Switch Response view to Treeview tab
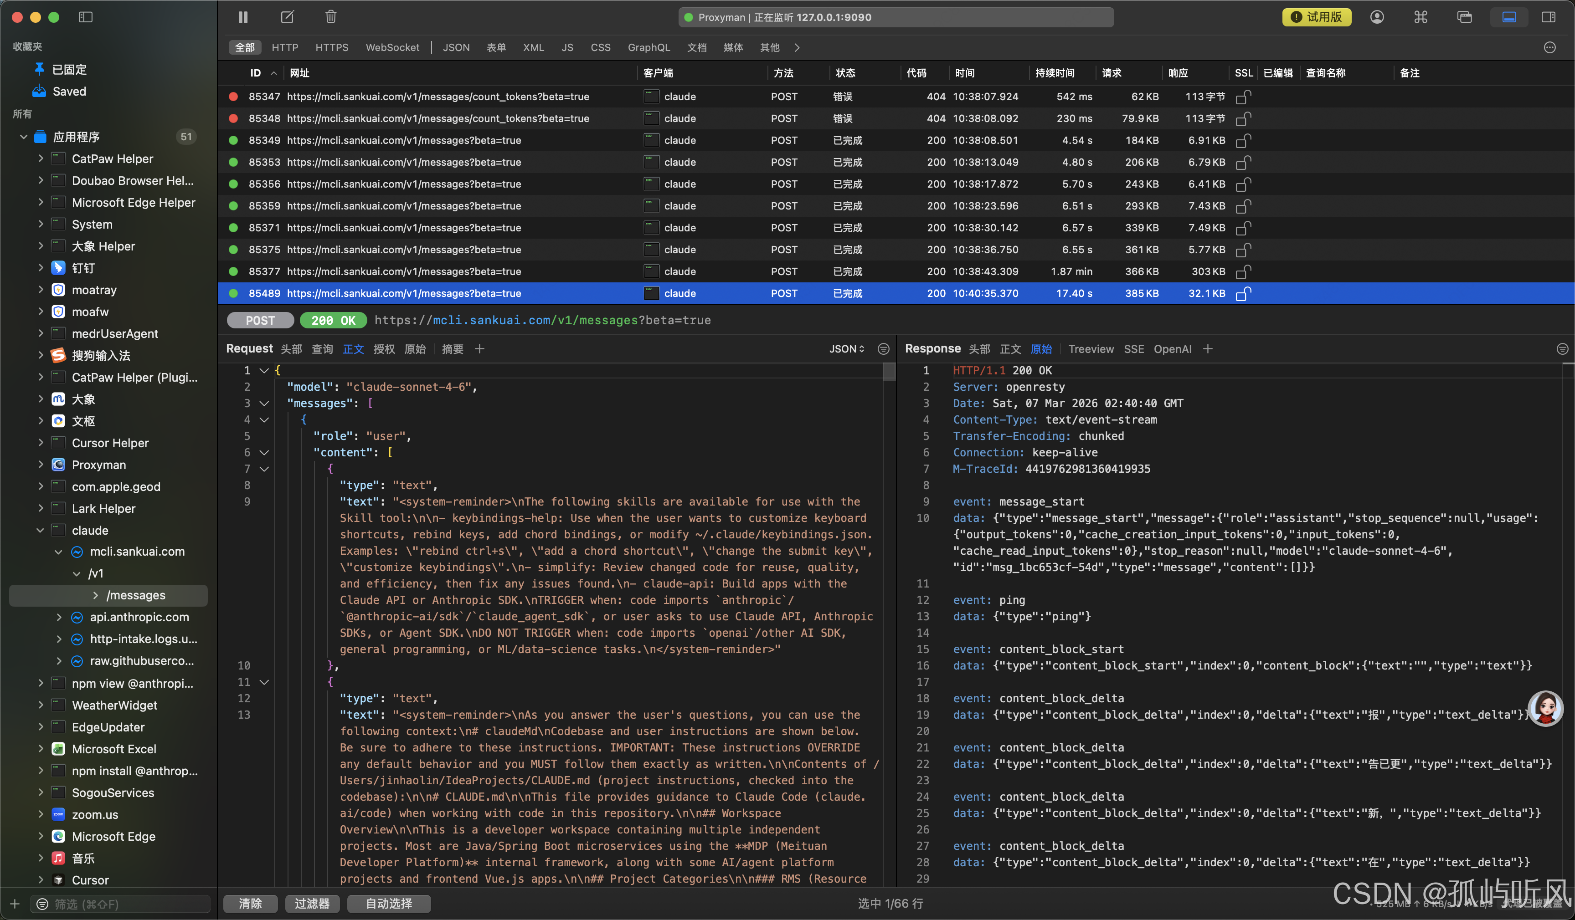This screenshot has width=1575, height=920. click(x=1091, y=348)
